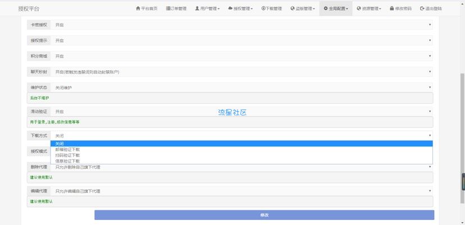
Task: Open the 资源管理 navbar menu
Action: pyautogui.click(x=368, y=8)
